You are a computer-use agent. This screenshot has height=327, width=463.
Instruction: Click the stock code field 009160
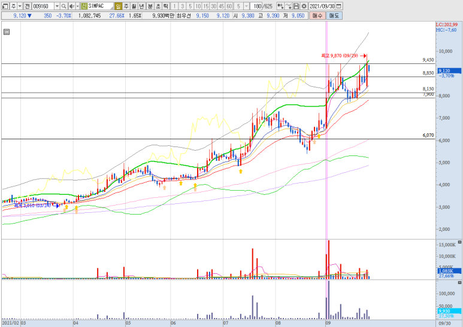(x=43, y=6)
